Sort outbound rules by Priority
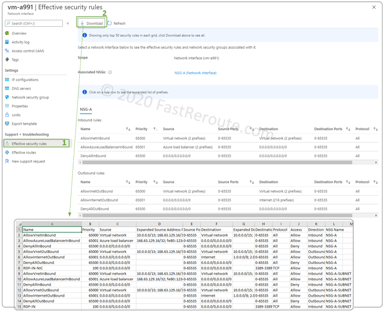Image resolution: width=384 pixels, height=312 pixels. coord(155,182)
